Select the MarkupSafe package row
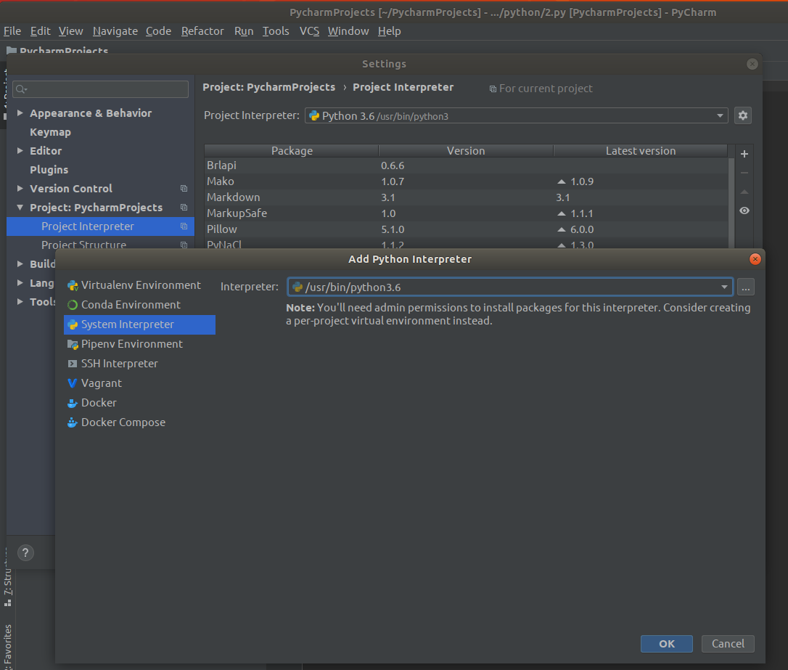 pyautogui.click(x=467, y=213)
